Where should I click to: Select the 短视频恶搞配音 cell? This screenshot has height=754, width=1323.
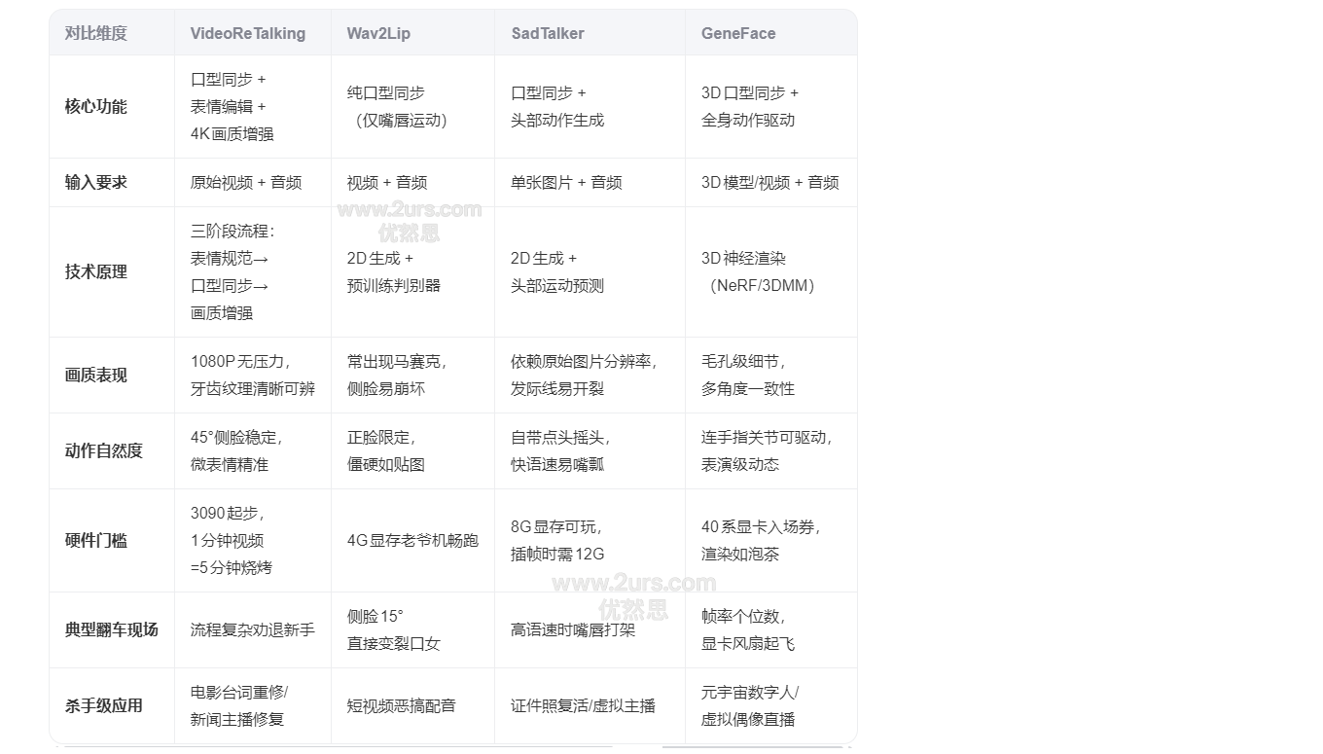tap(412, 706)
